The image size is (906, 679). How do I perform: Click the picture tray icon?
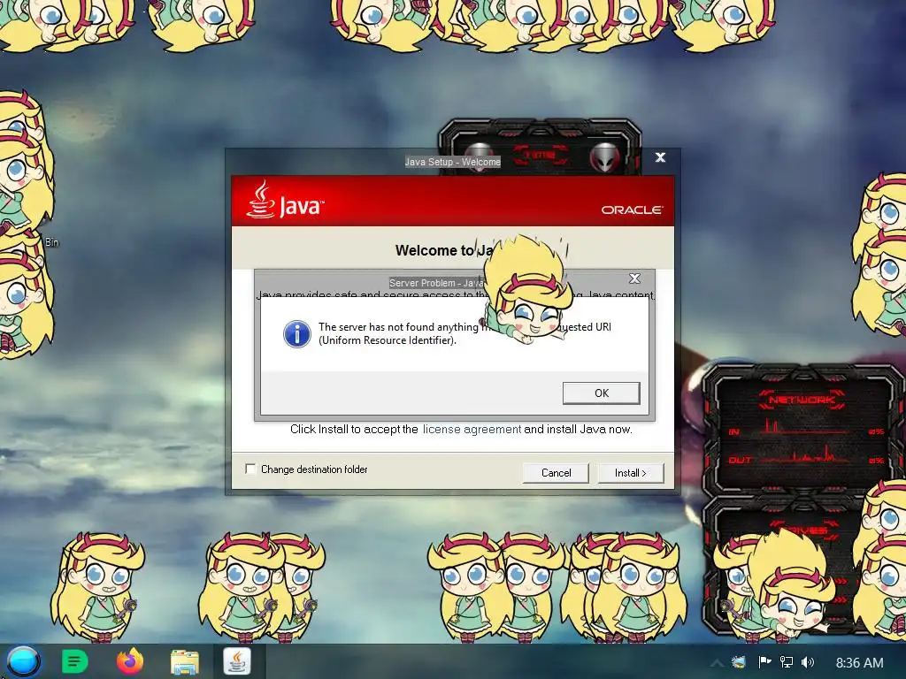click(739, 662)
